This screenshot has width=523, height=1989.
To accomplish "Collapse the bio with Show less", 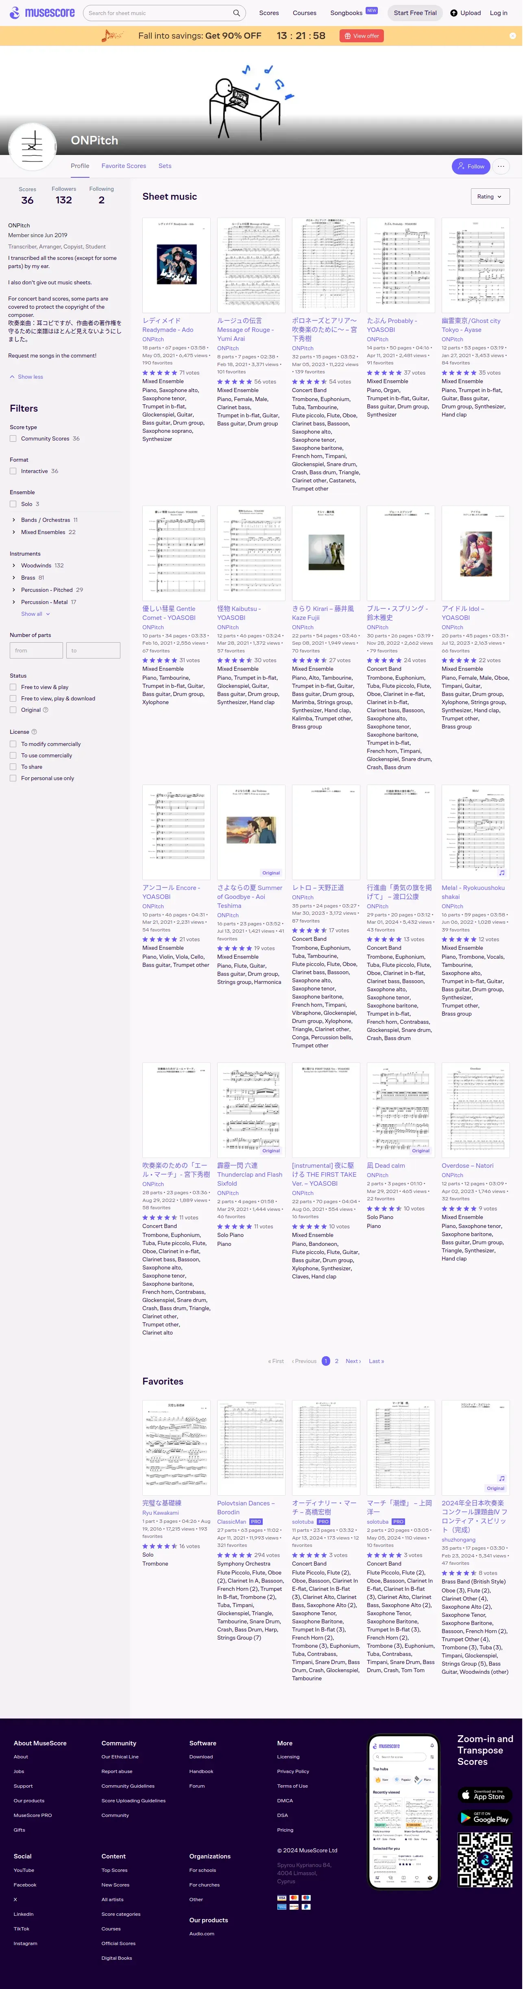I will (26, 377).
